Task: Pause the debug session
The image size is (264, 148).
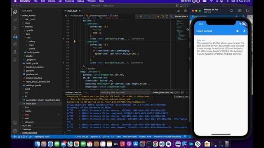Action: click(141, 16)
